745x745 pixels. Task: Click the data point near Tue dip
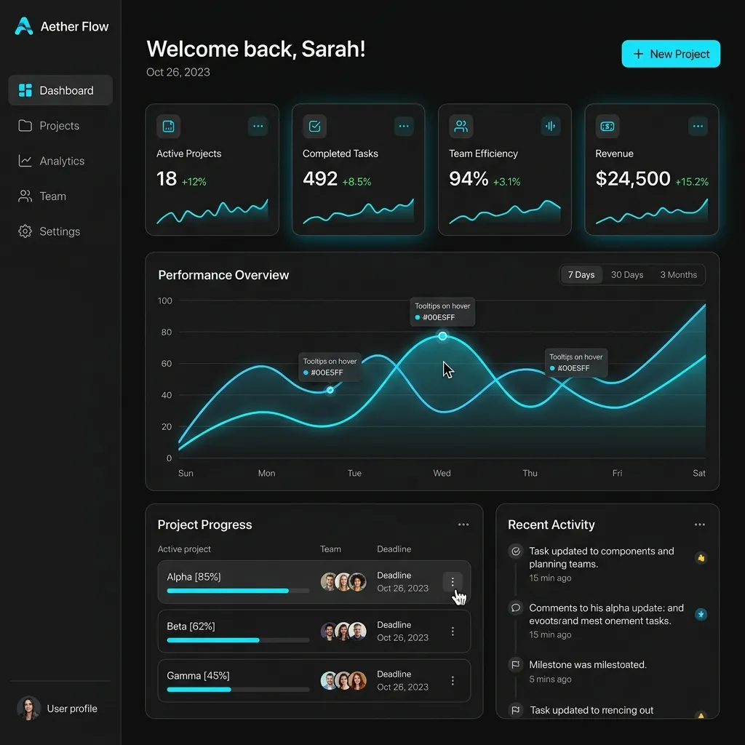tap(330, 390)
